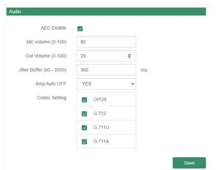Screen dimensions: 218x170
Task: Toggle the G.711U codec checkbox
Action: [x=85, y=128]
